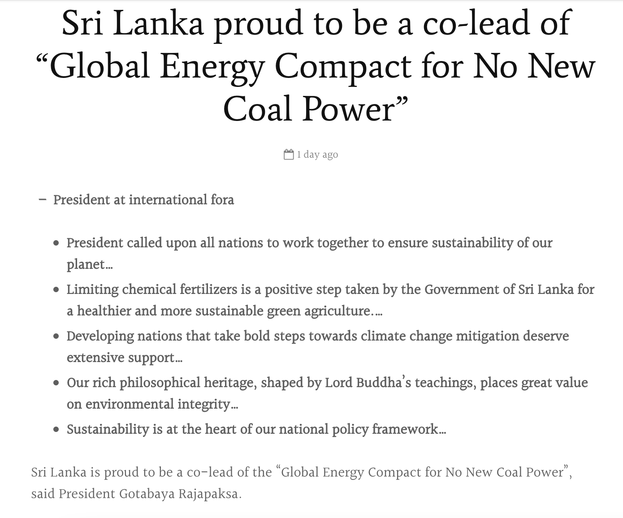The image size is (623, 518).
Task: Click the bullet dot before "Developing nations"
Action: pos(56,336)
